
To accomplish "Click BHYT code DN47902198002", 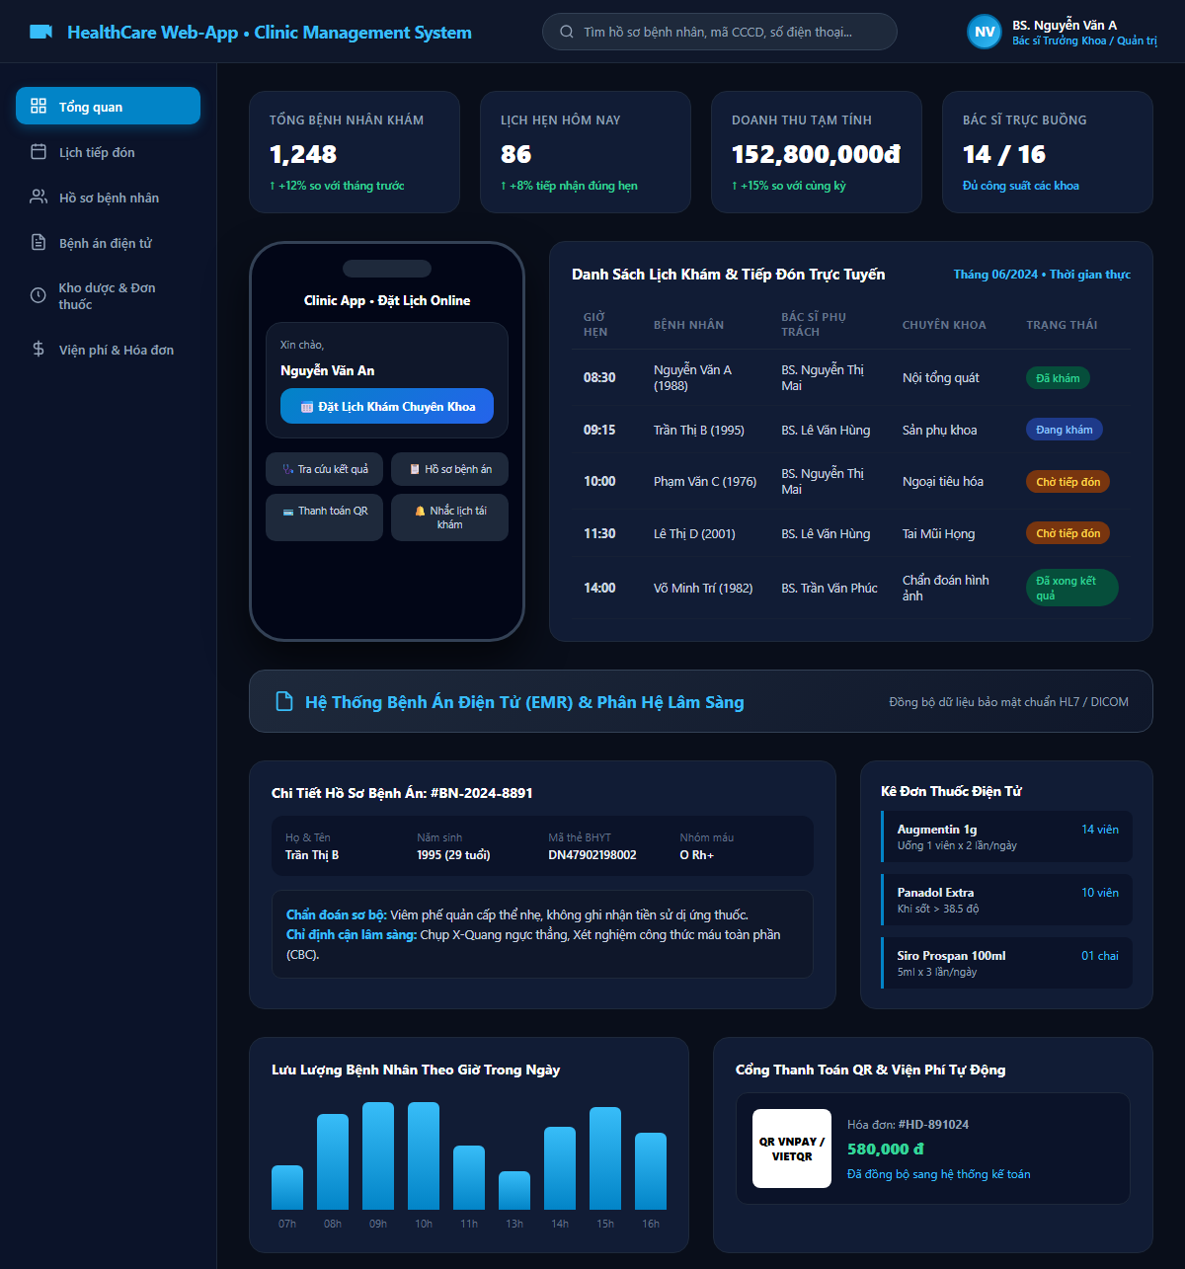I will (592, 855).
